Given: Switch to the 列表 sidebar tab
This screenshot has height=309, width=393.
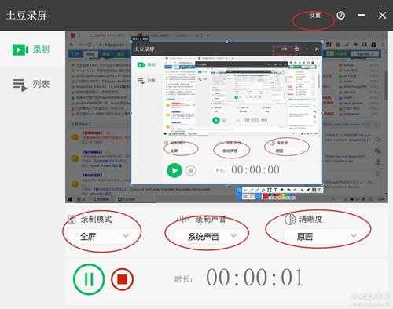Looking at the screenshot, I should tap(32, 84).
